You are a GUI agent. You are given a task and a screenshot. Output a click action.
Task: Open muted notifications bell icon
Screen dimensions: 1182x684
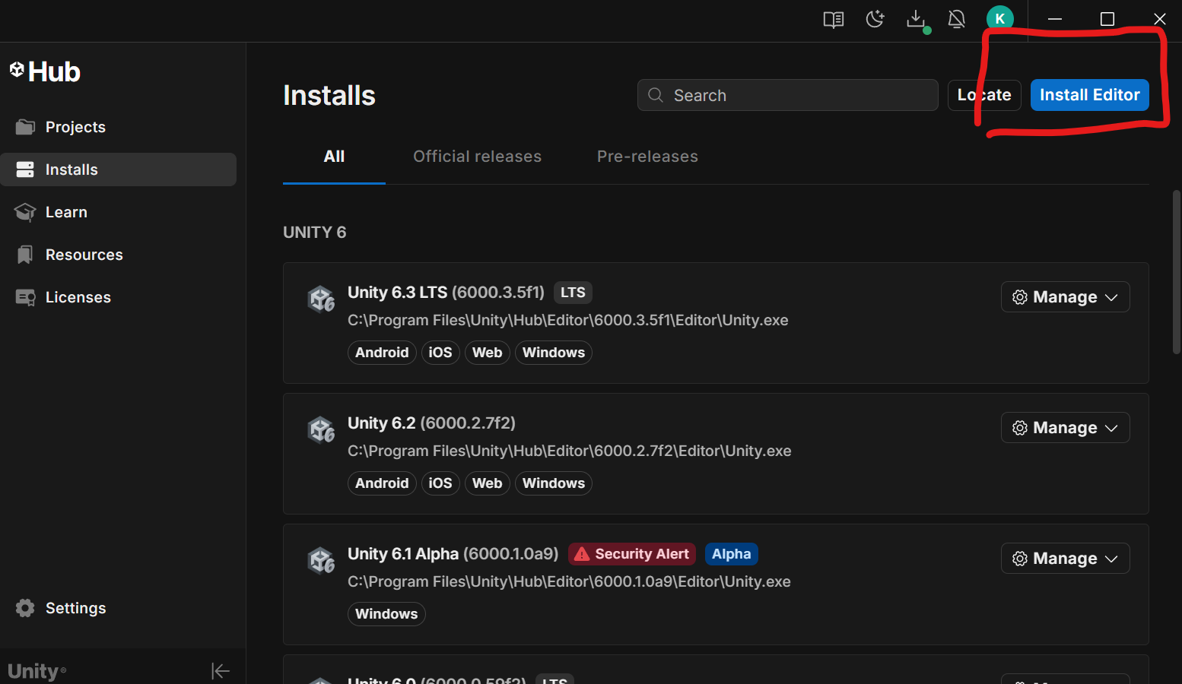point(957,19)
